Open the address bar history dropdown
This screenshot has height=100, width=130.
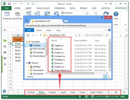pyautogui.click(x=76, y=35)
